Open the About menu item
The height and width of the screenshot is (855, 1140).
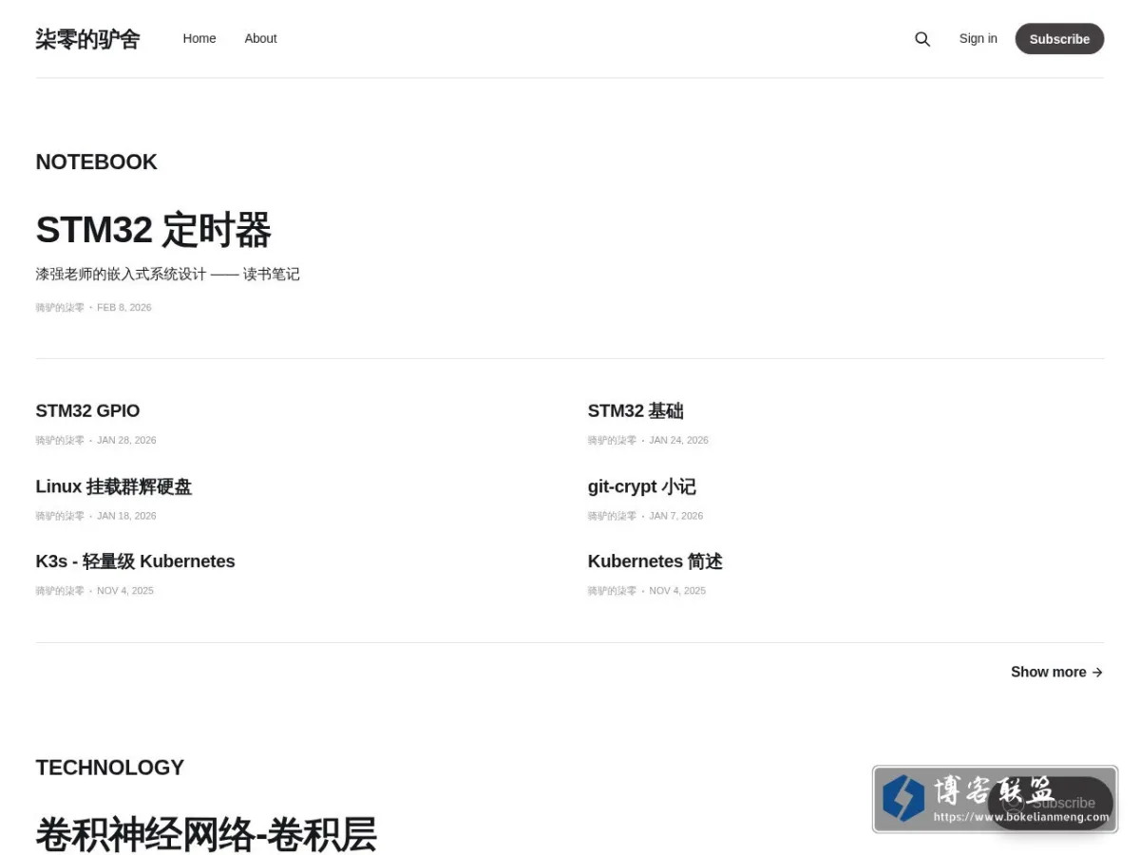(x=260, y=39)
